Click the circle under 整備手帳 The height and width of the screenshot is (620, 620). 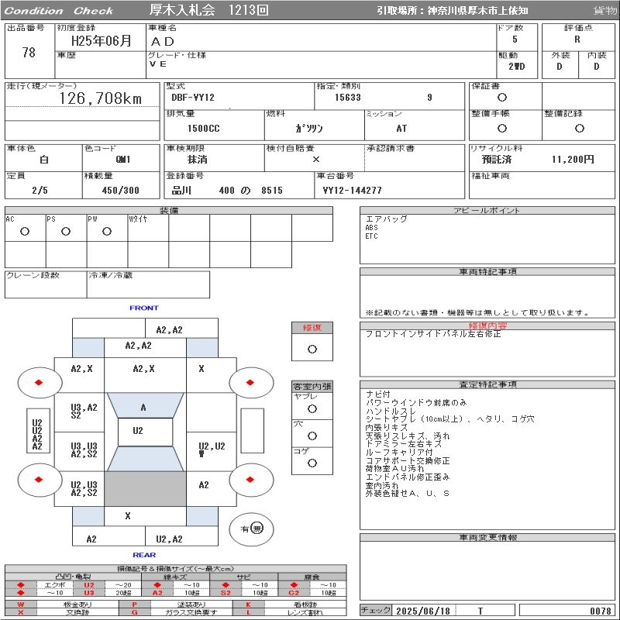502,128
